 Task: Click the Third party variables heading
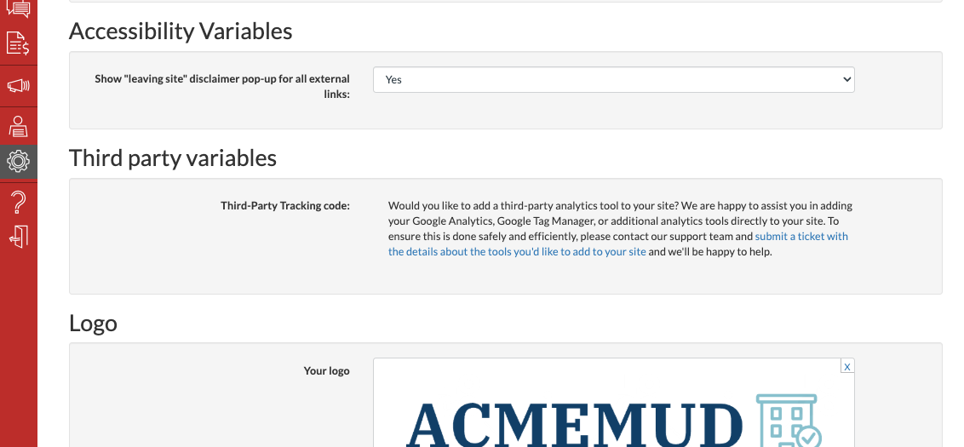coord(173,158)
